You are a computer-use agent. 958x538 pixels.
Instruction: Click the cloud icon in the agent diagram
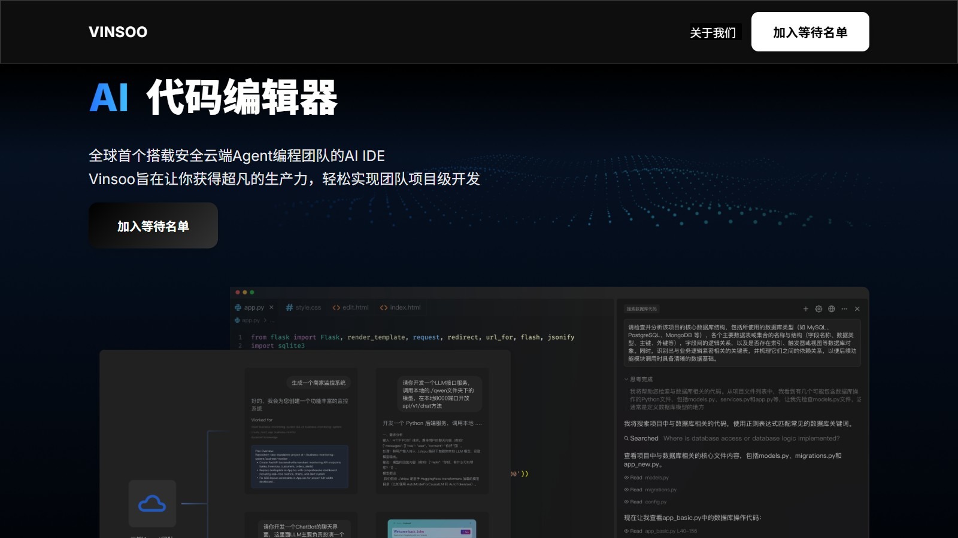pyautogui.click(x=153, y=503)
